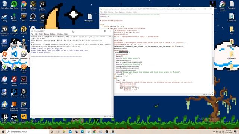Open Cortana circle on the taskbar
This screenshot has width=239, height=134.
click(x=52, y=131)
